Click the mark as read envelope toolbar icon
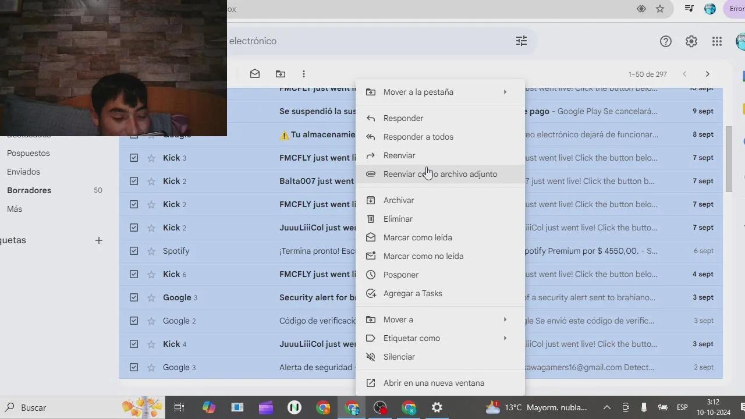 [255, 74]
